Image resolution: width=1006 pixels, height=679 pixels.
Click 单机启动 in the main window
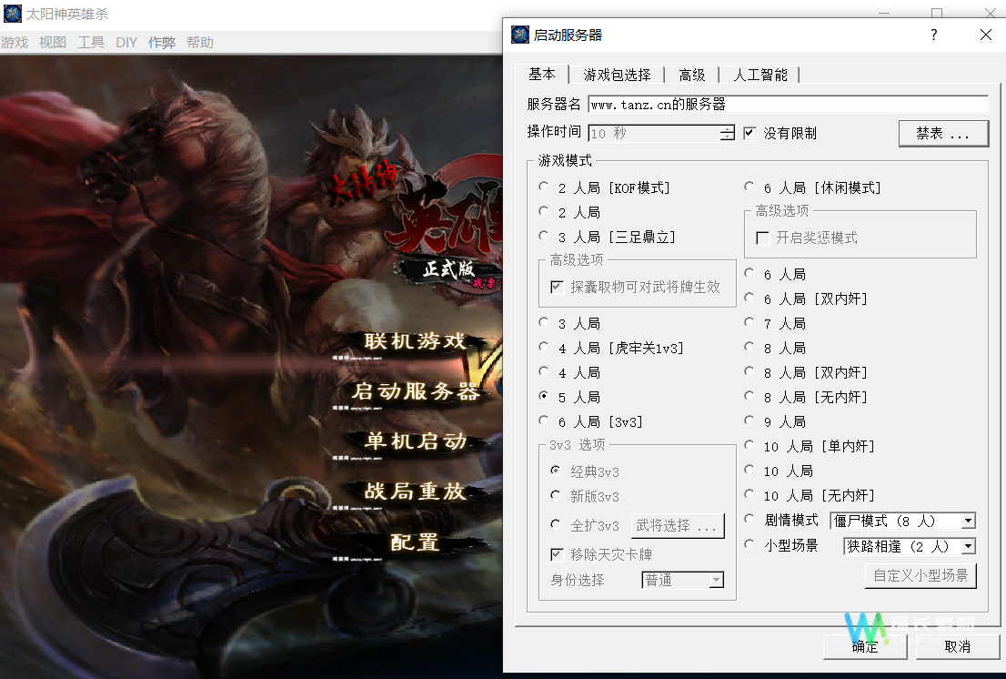(x=415, y=441)
